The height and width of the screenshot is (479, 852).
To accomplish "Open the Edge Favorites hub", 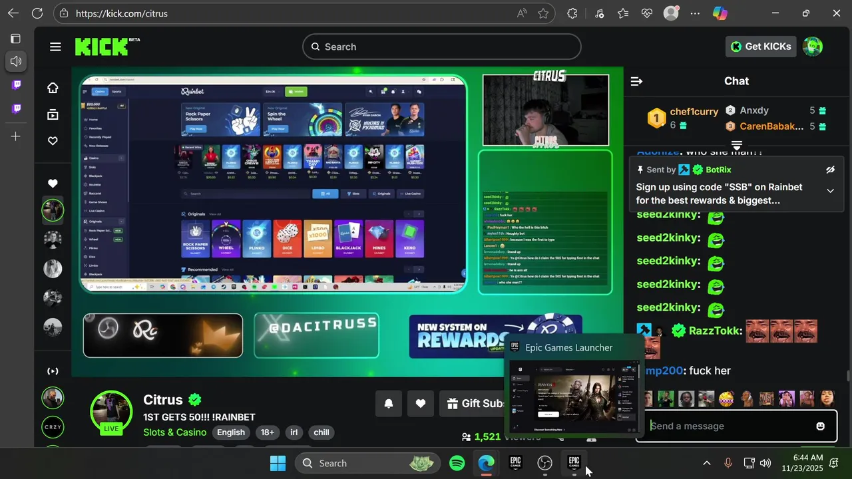I will point(622,13).
